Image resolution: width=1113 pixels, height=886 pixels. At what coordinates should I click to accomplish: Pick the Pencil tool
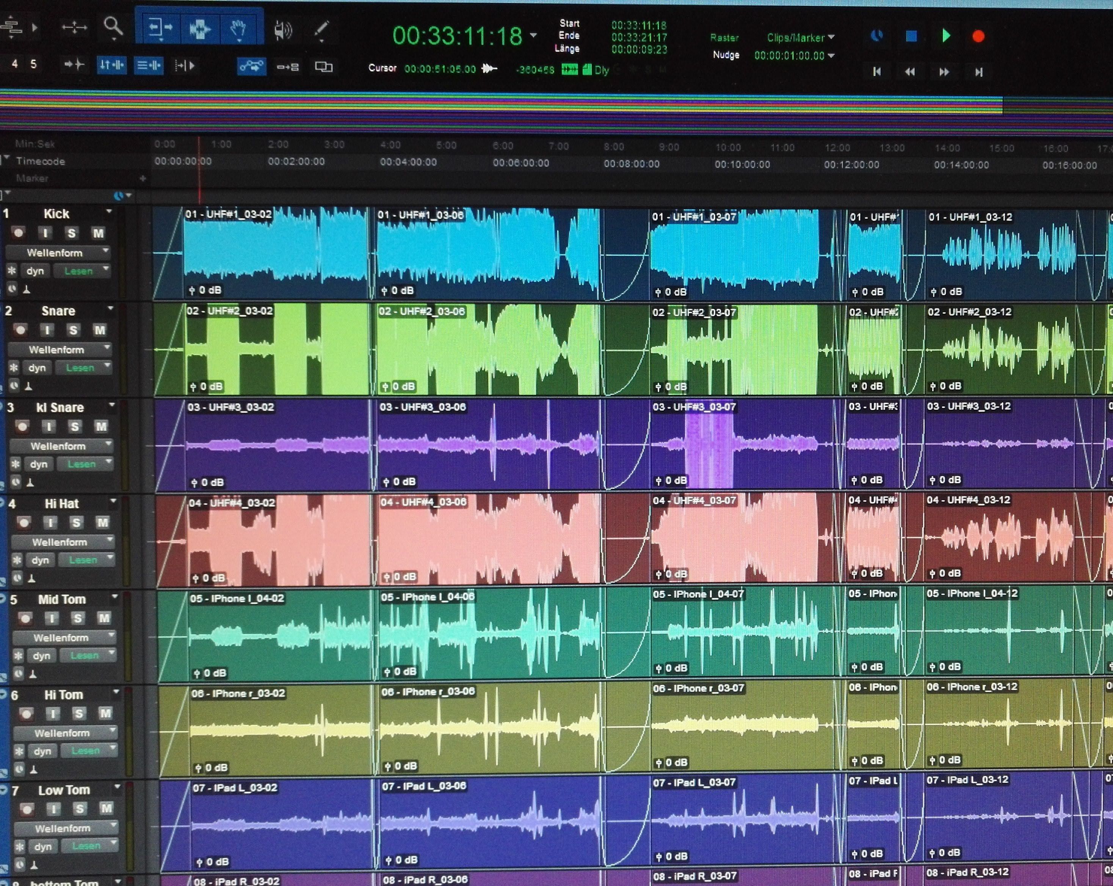point(321,30)
